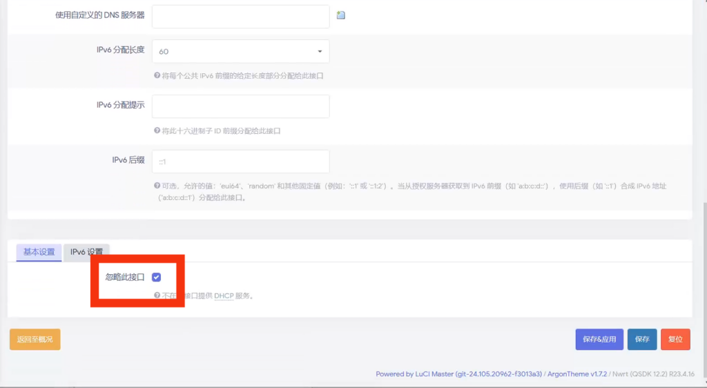Click the green add DNS server icon
Screen dimensions: 707x388
[340, 15]
